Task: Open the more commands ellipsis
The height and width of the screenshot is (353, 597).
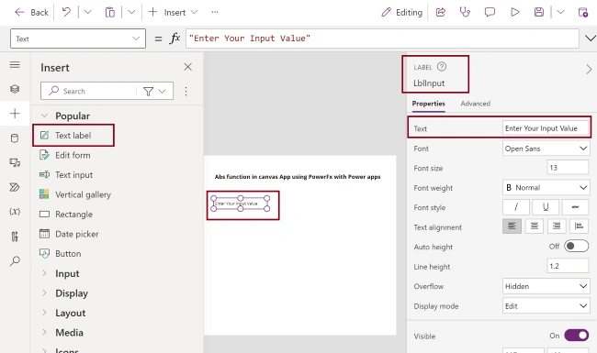Action: pos(215,12)
